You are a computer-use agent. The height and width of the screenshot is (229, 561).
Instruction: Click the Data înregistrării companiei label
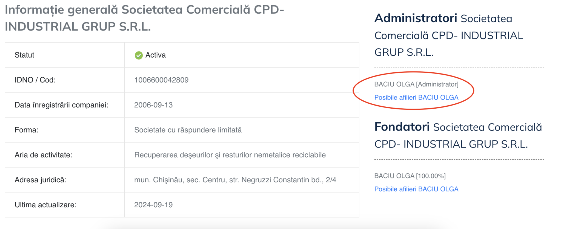pos(61,105)
